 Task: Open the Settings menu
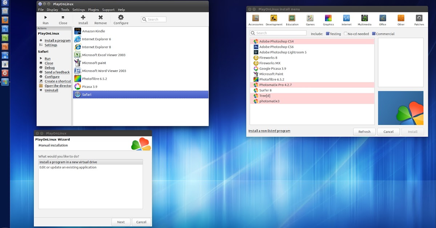pos(78,10)
